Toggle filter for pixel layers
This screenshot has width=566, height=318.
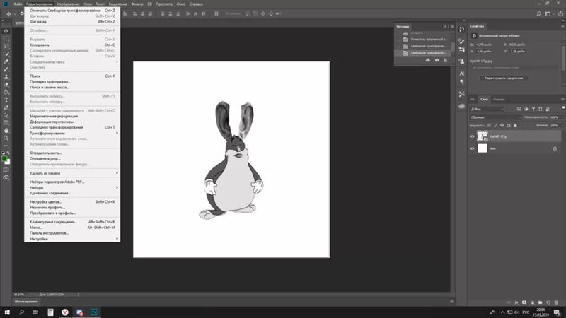[519, 109]
